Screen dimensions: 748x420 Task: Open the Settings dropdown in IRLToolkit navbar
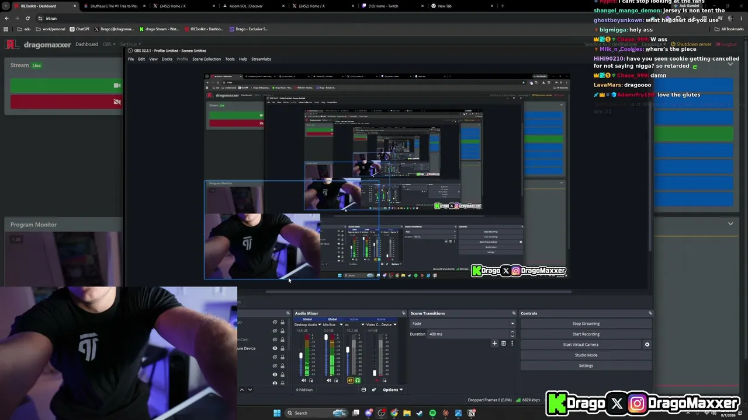point(130,44)
